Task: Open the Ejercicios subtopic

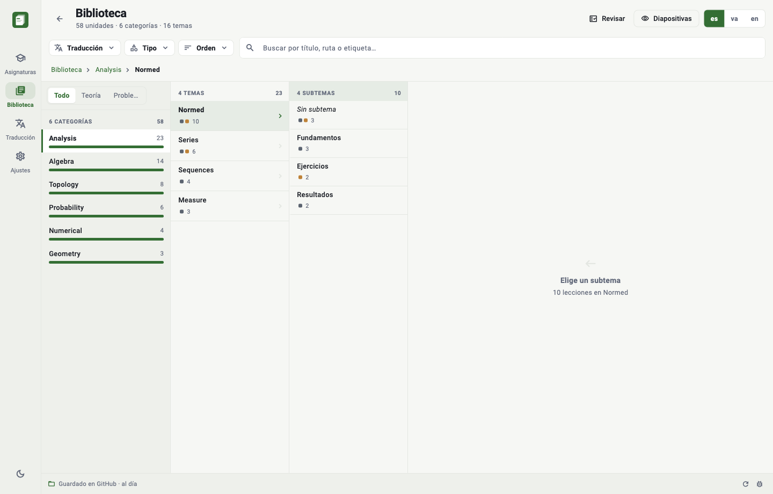Action: (x=348, y=172)
